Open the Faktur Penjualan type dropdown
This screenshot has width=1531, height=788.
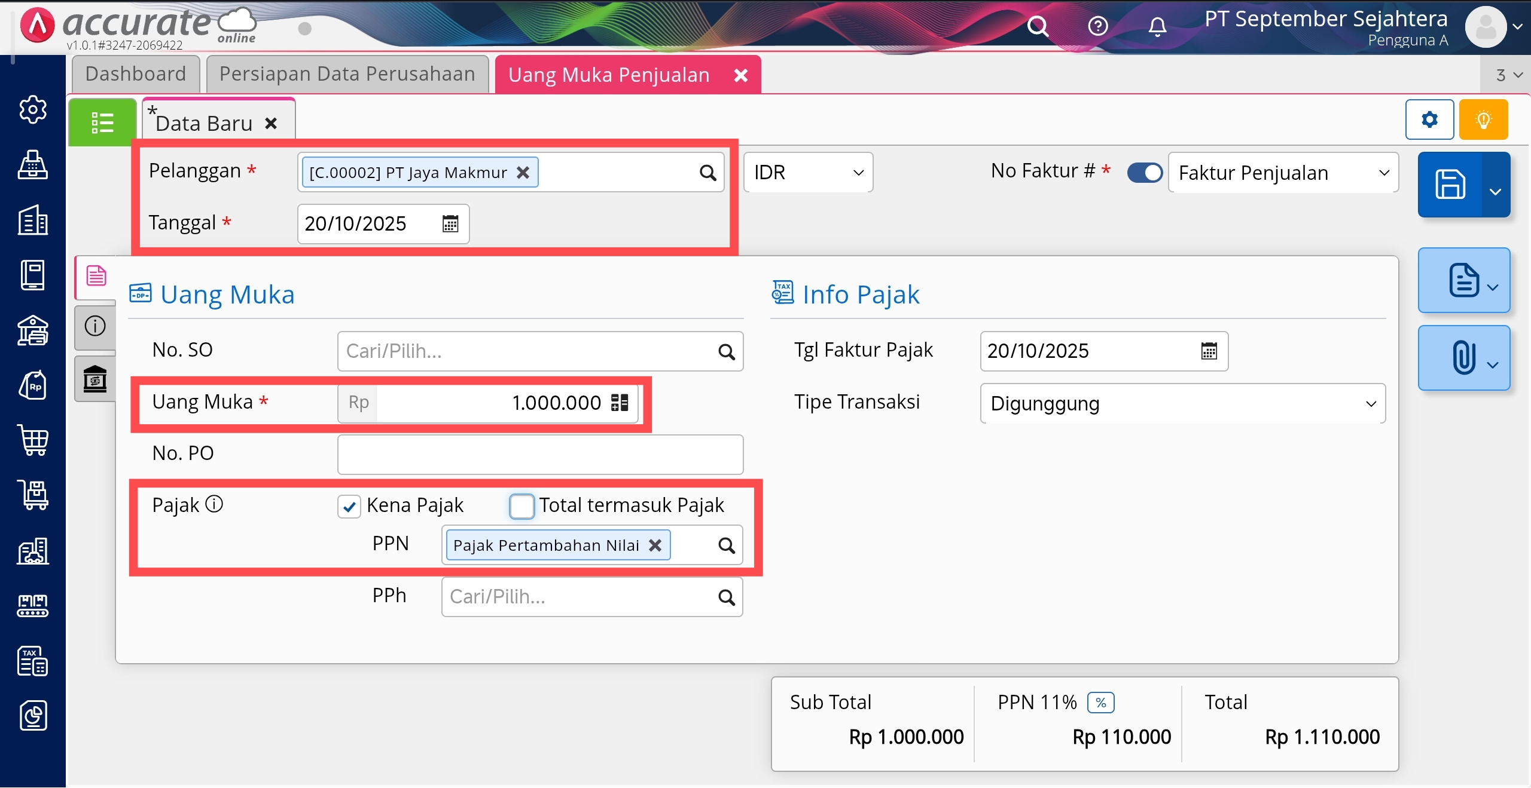(1282, 173)
